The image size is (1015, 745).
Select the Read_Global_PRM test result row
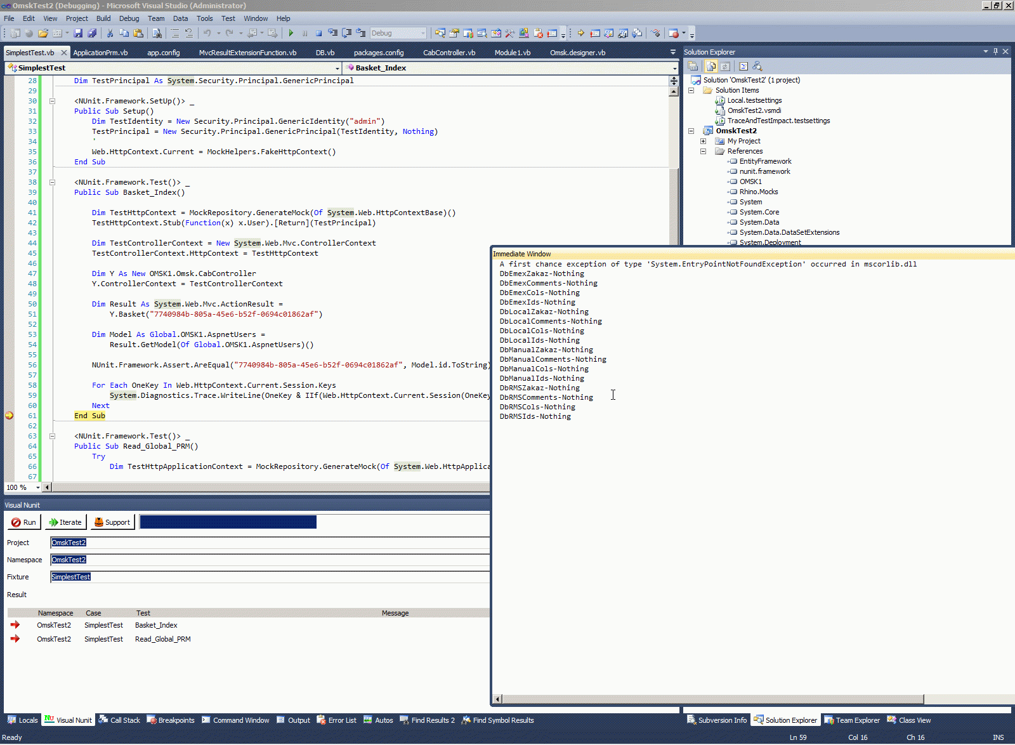pos(162,639)
